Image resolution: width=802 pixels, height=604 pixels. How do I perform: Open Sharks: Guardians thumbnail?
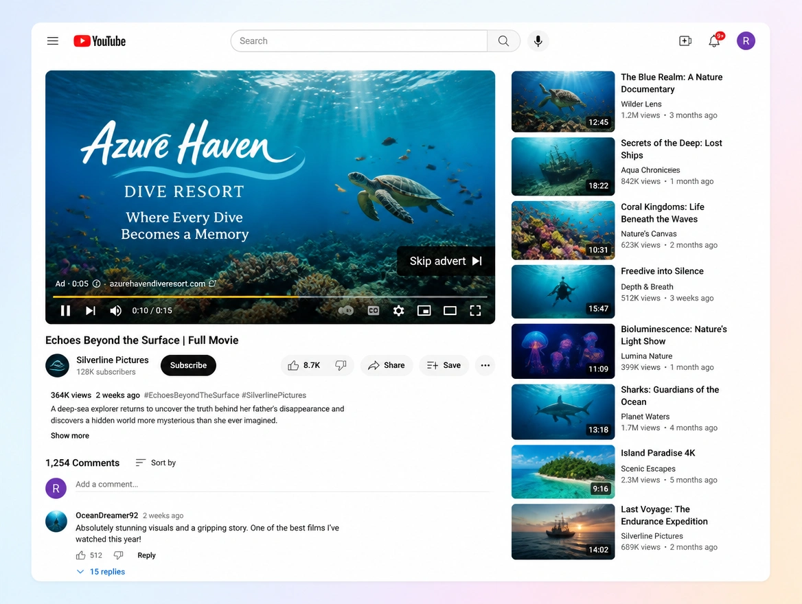point(563,413)
